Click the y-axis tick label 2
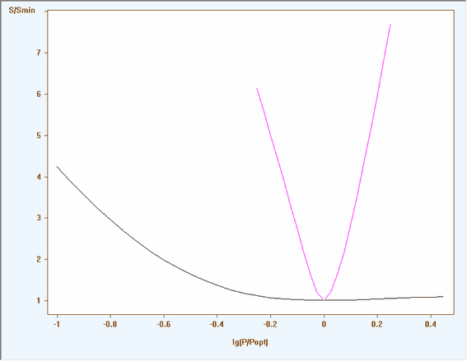 tap(39, 259)
